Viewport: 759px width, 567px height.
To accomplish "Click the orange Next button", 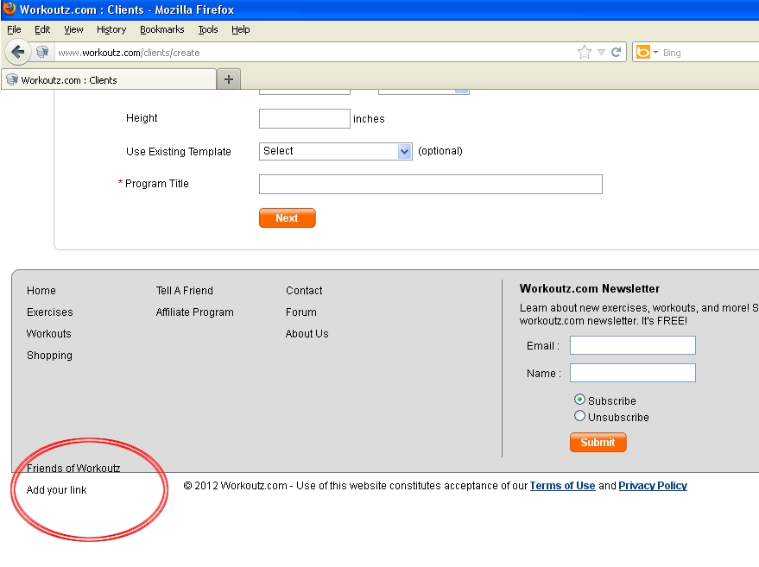I will [287, 217].
